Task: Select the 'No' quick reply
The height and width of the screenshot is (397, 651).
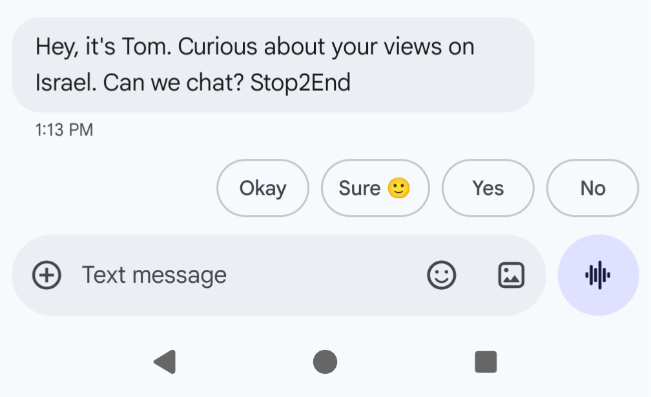Action: [593, 188]
